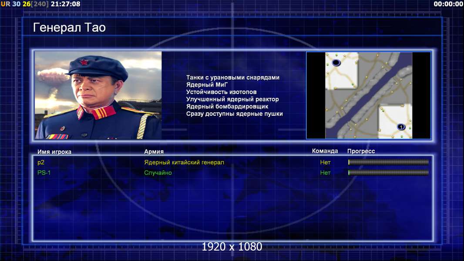Click the 'Генерал Тао' title text
The width and height of the screenshot is (464, 261).
click(x=69, y=27)
